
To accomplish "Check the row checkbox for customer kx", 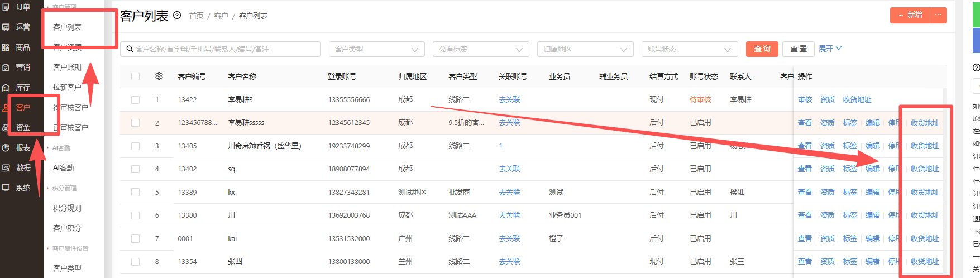I will pyautogui.click(x=136, y=193).
